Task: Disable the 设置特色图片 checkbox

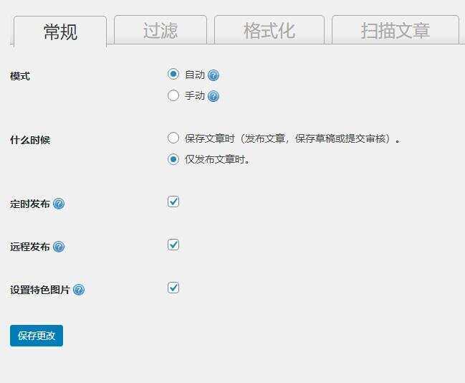Action: click(x=173, y=288)
